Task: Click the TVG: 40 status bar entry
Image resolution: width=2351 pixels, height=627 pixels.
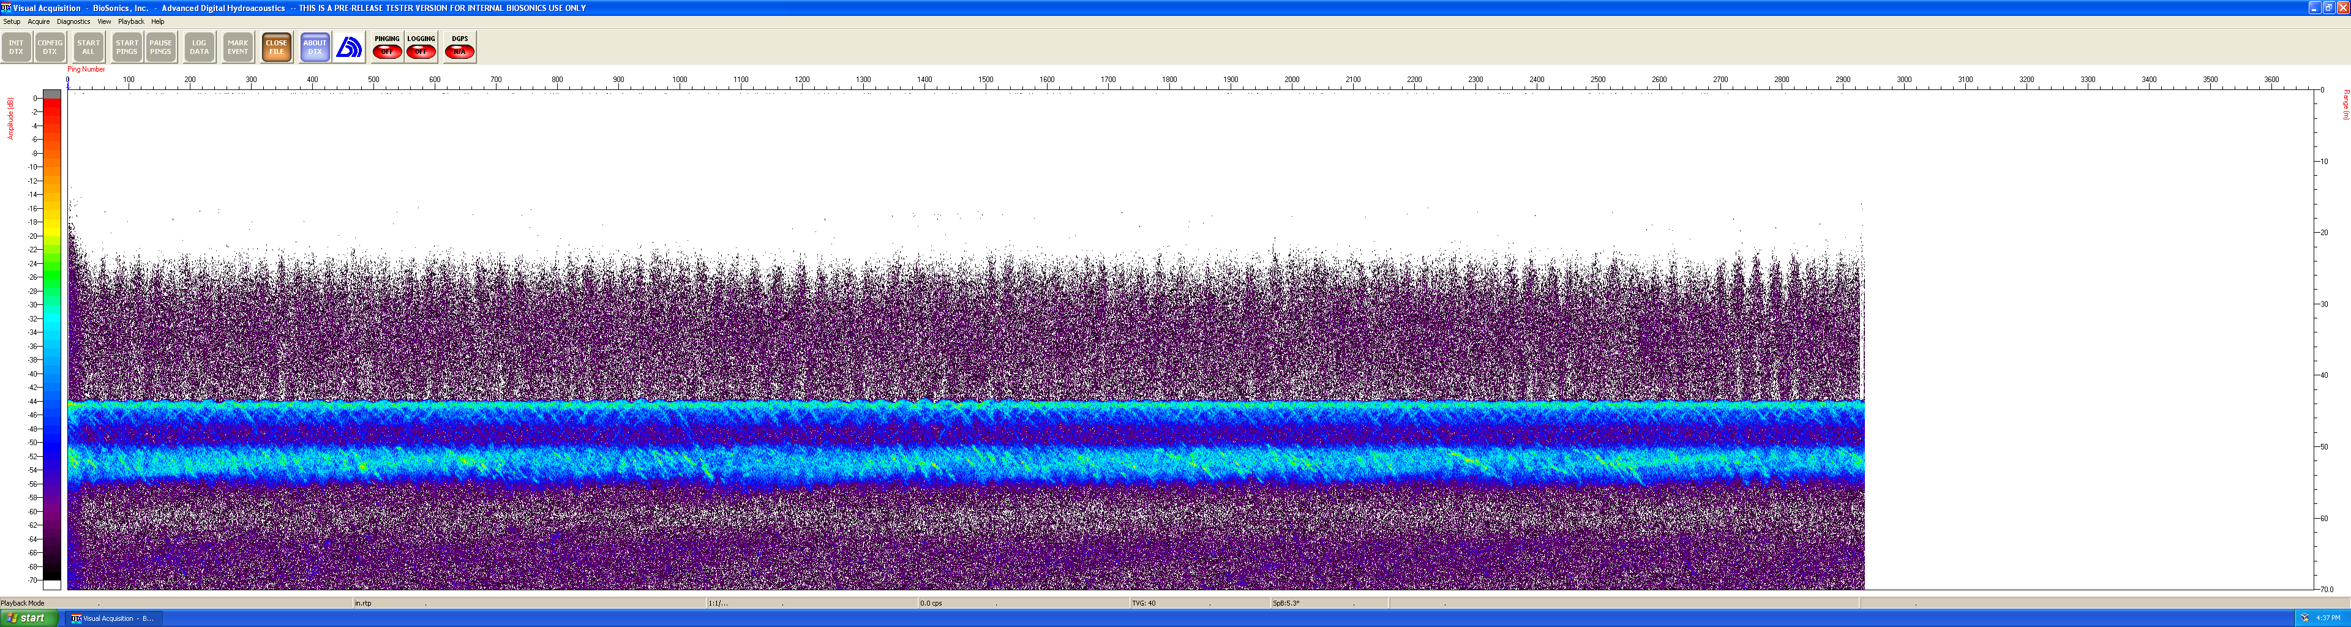Action: [1144, 603]
